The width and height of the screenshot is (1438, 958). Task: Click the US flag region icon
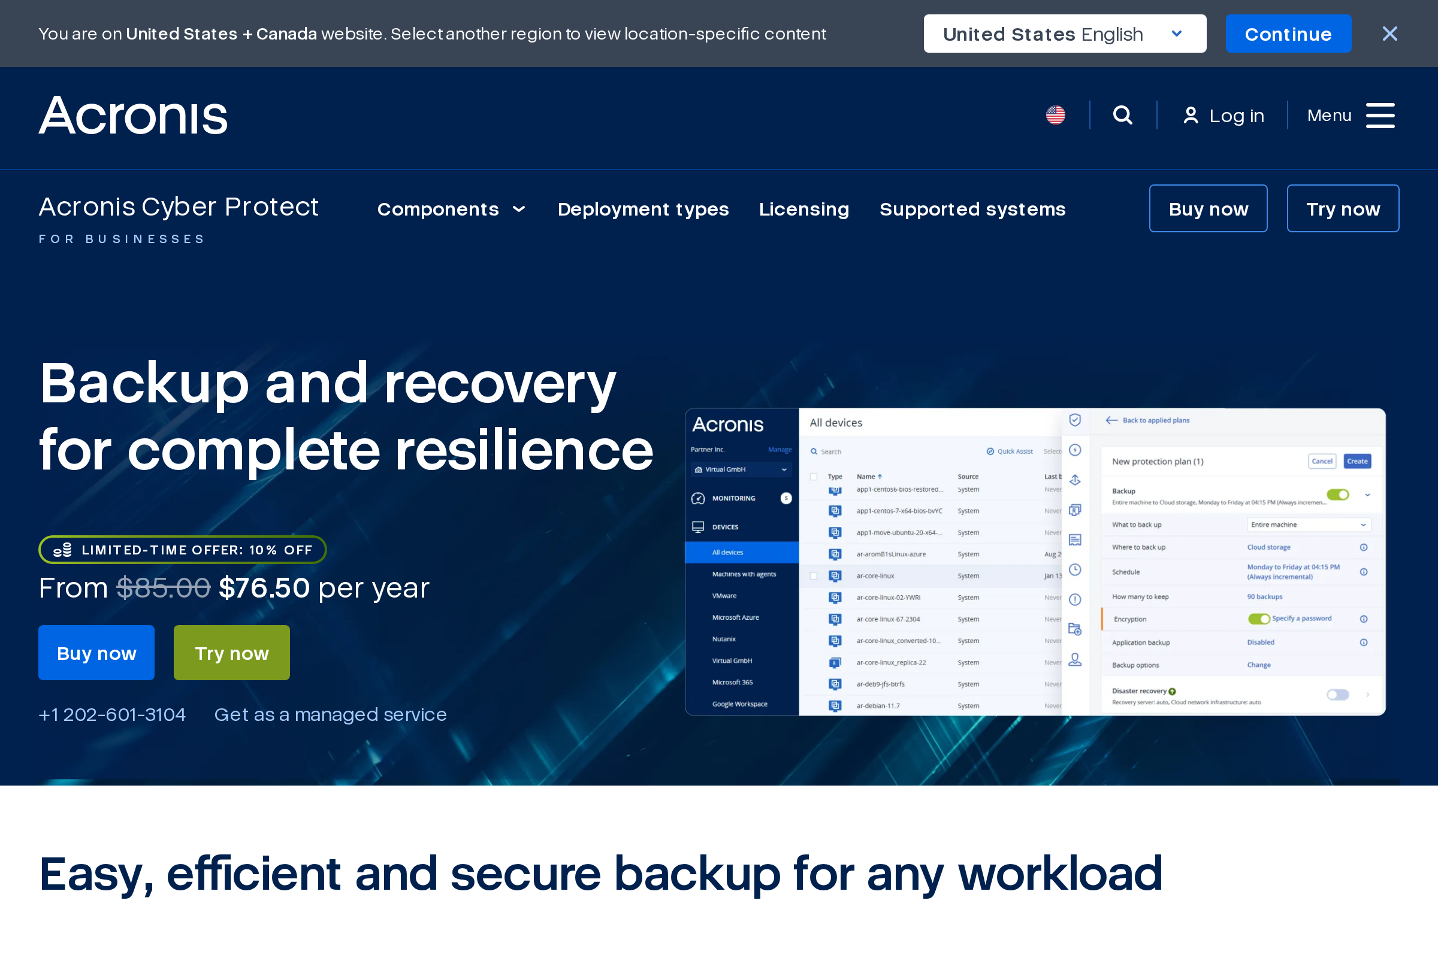[1055, 114]
